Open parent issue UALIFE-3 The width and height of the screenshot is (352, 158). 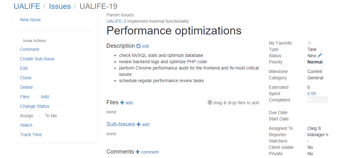tap(116, 21)
